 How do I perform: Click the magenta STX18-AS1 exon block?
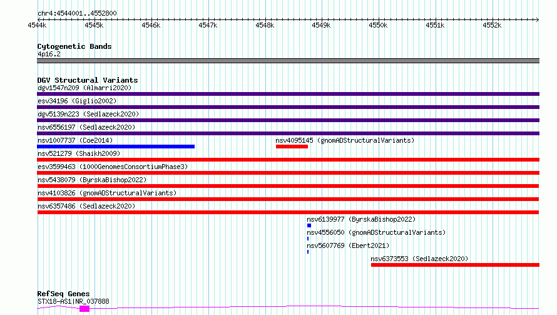coord(84,309)
